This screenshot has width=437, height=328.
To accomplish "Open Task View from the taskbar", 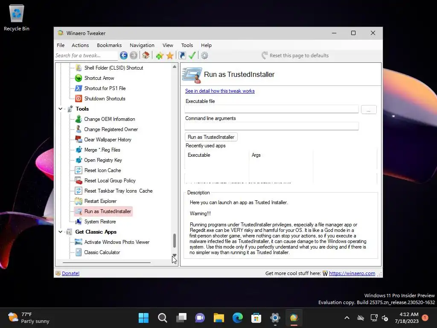I will pos(181,318).
